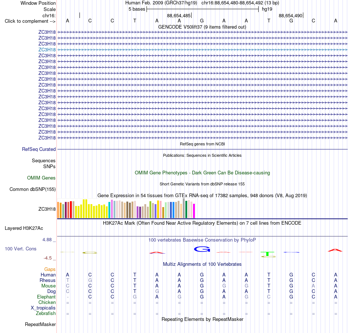Click the chr16:88,654,480-88,654,492 (13 bp) position text
The width and height of the screenshot is (348, 333).
[x=240, y=3]
